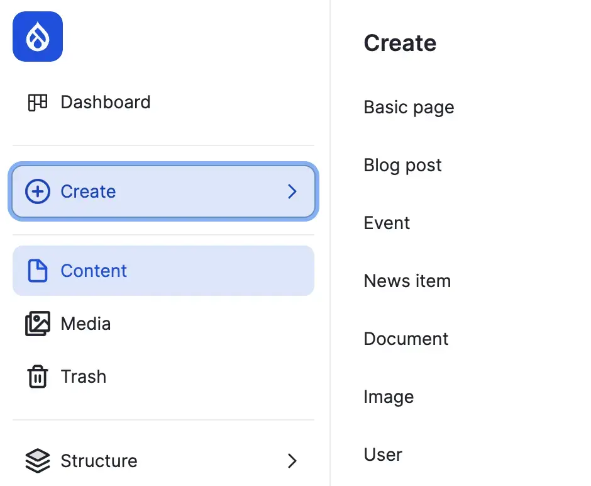Click the Dashboard grid icon
Image resolution: width=591 pixels, height=486 pixels.
38,102
